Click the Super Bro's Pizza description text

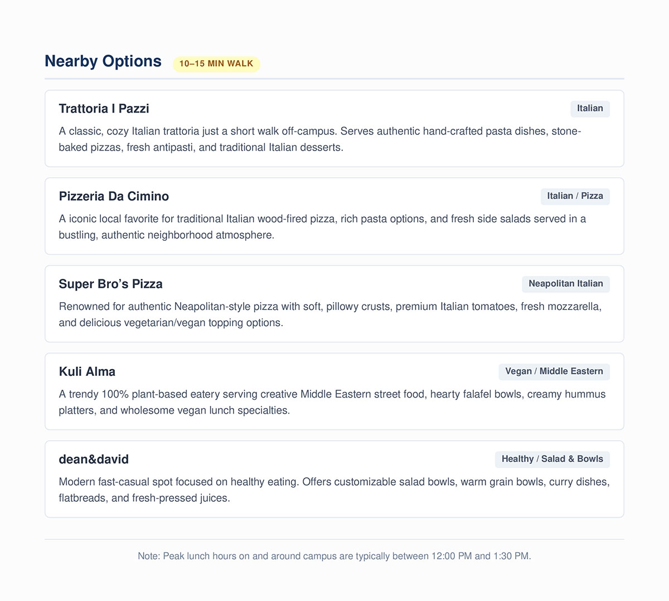pos(330,314)
